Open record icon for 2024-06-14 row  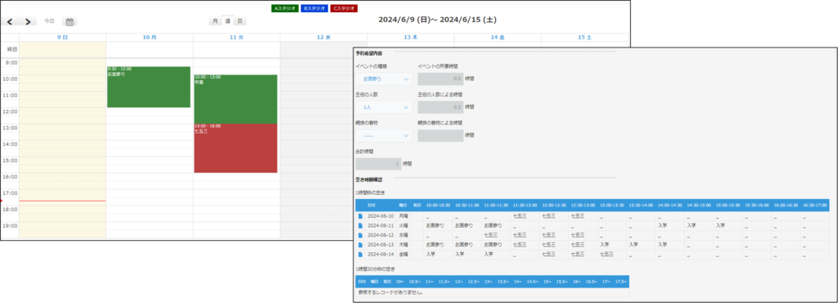[360, 254]
